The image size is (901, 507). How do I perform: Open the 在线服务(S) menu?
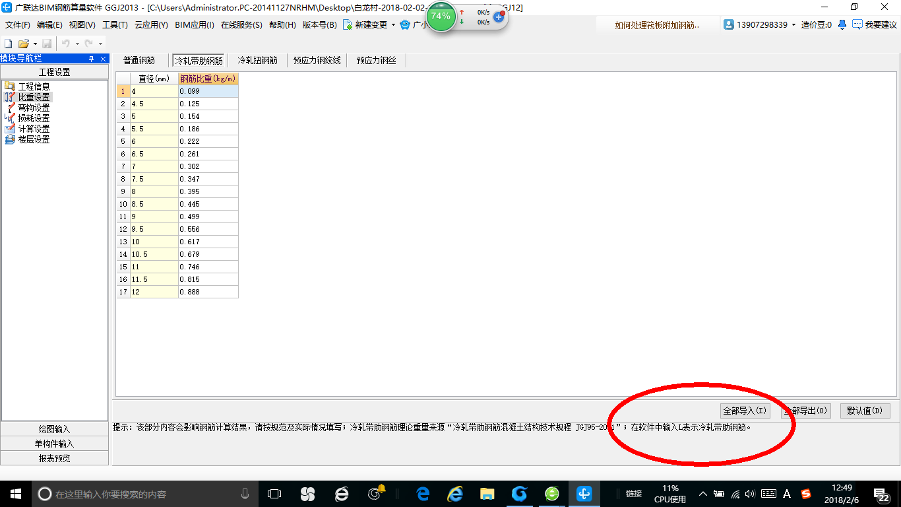241,24
